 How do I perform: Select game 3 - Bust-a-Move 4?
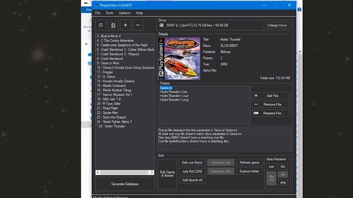[x=109, y=36]
